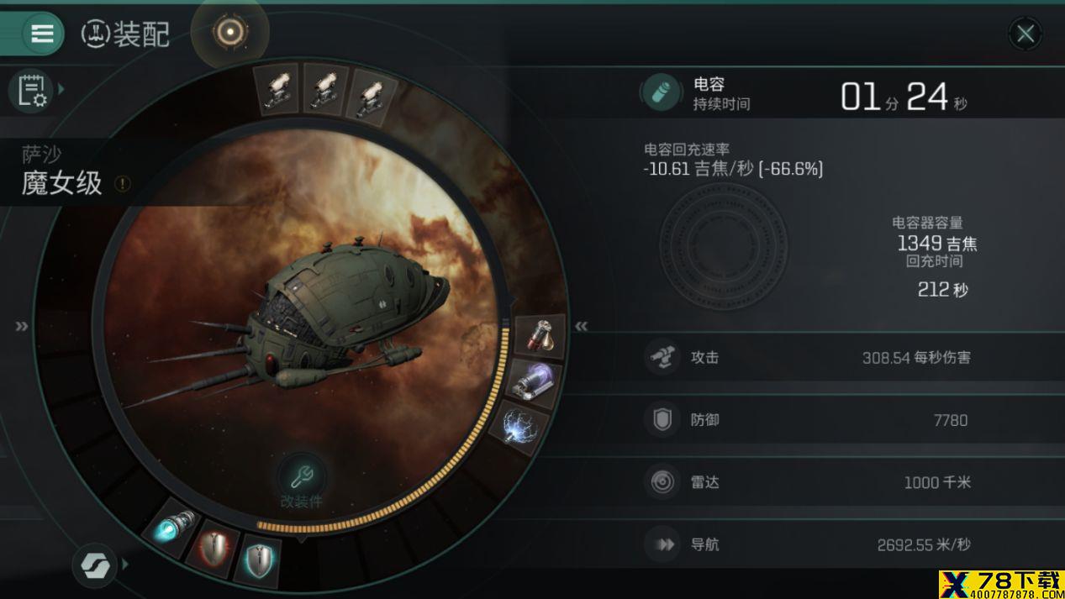Open the hamburger main menu

(41, 34)
